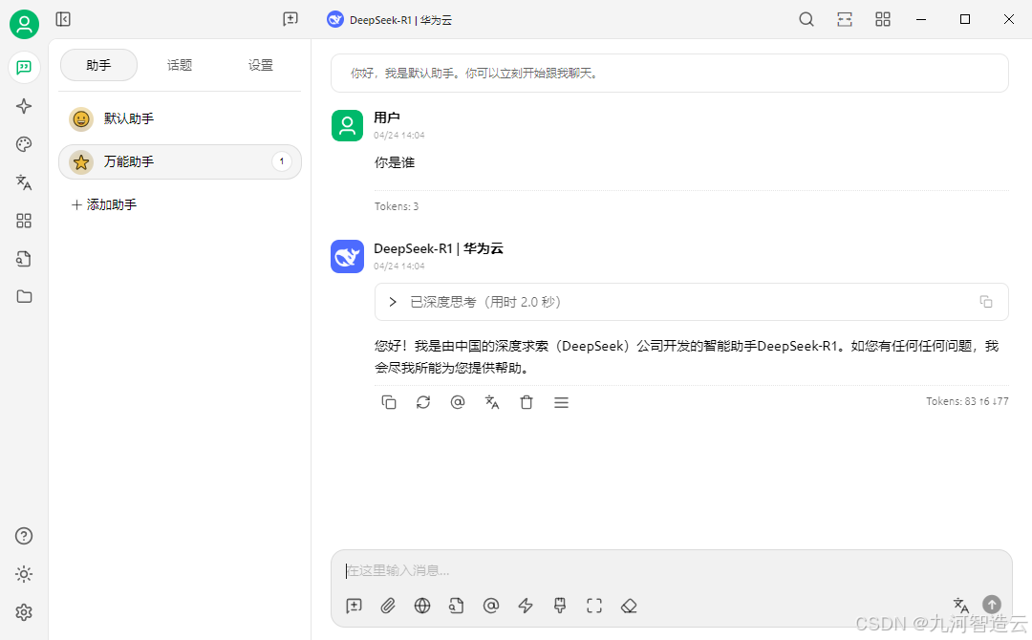Open the reply's more options menu

(x=561, y=402)
